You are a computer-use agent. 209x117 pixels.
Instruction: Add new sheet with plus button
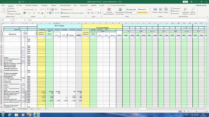pos(46,109)
